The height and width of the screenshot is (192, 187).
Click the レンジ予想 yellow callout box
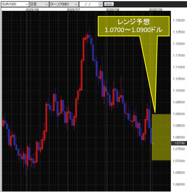134,26
